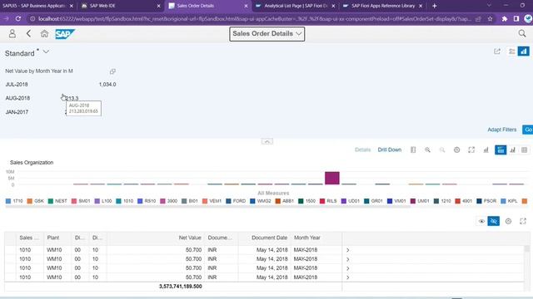Select chart-only view
533x299 pixels.
pos(513,149)
